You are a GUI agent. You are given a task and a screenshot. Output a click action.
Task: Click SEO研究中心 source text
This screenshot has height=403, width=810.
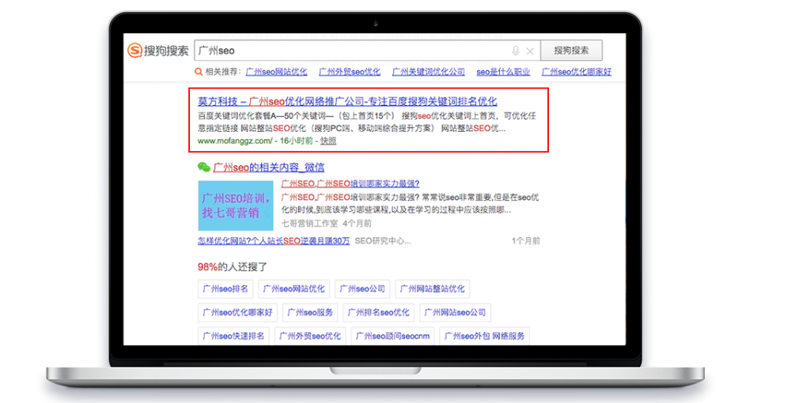(x=383, y=241)
